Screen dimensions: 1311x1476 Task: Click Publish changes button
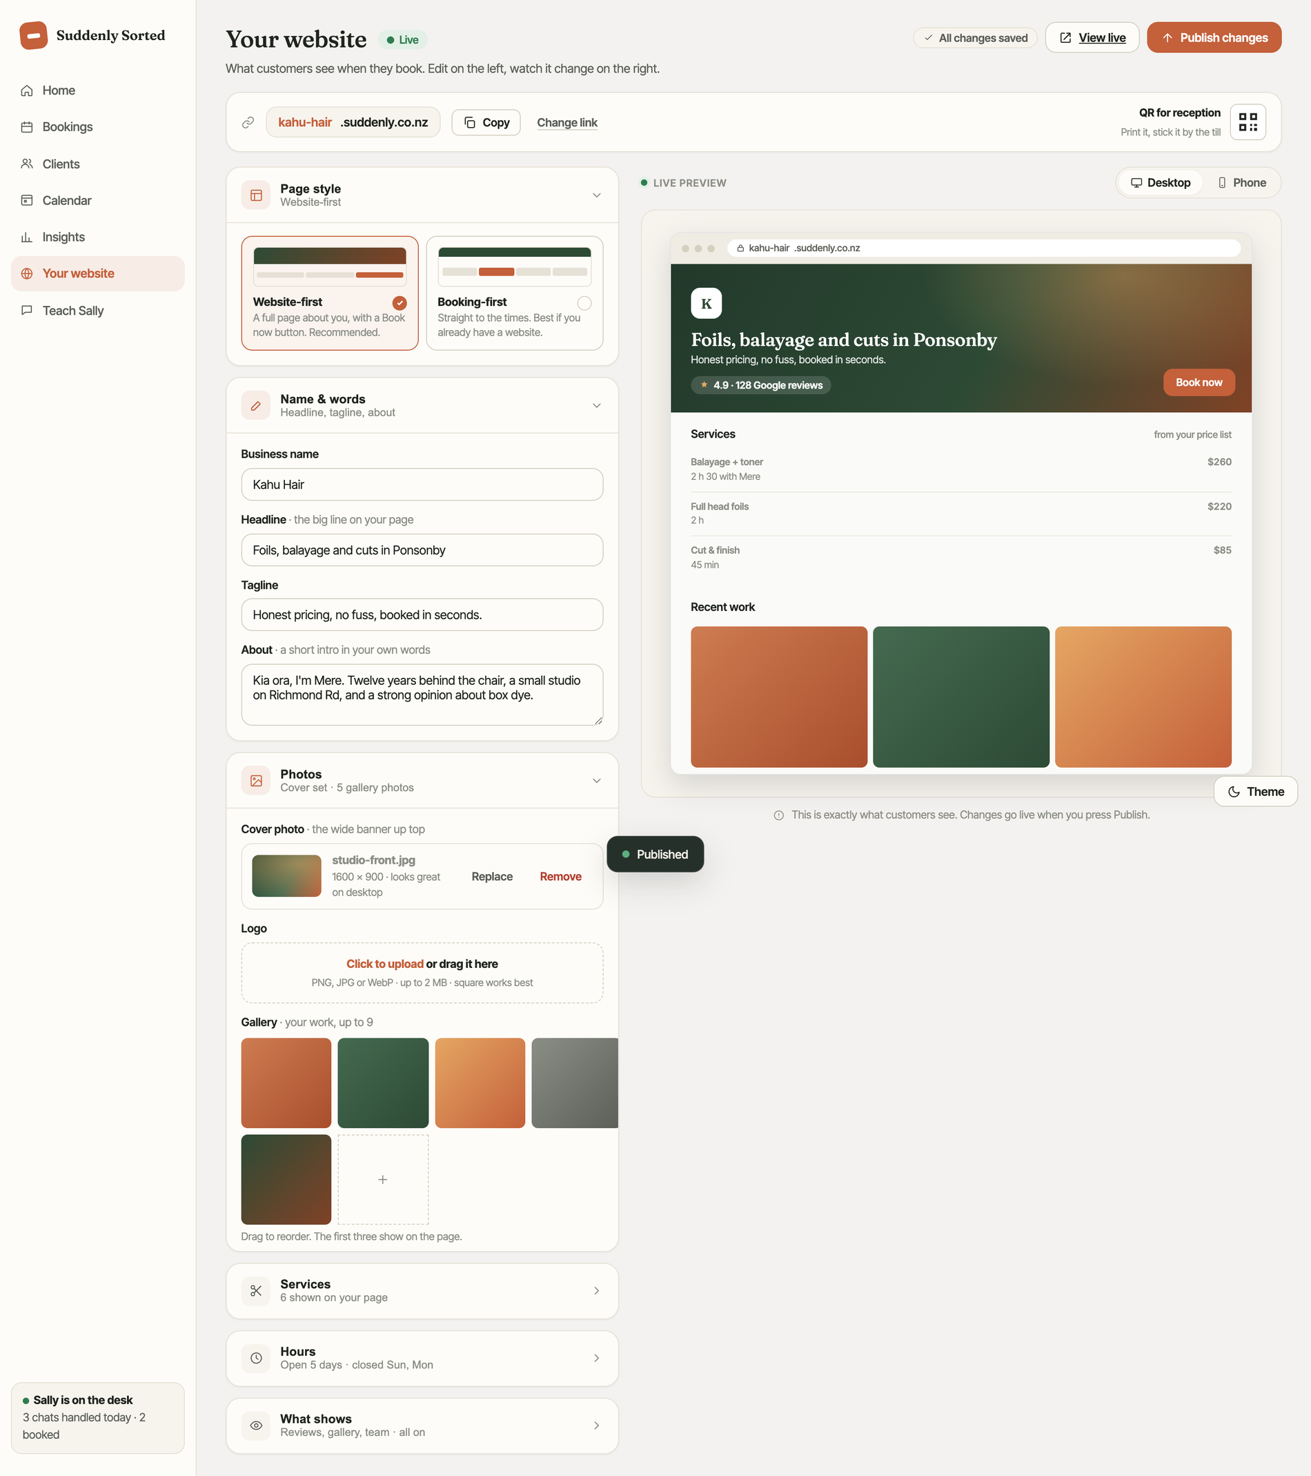1214,37
